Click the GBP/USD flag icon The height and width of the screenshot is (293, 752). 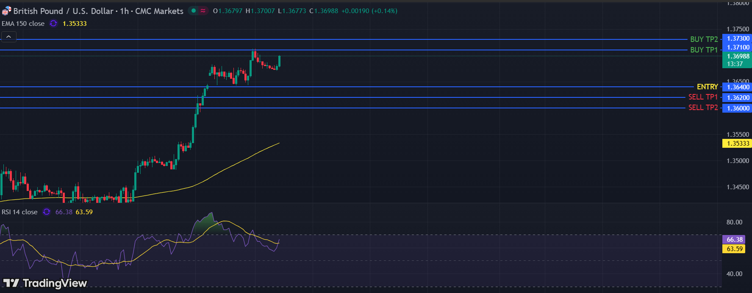(x=6, y=11)
